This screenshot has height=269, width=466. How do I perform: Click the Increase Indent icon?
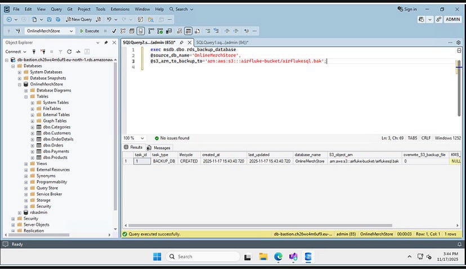(x=236, y=31)
